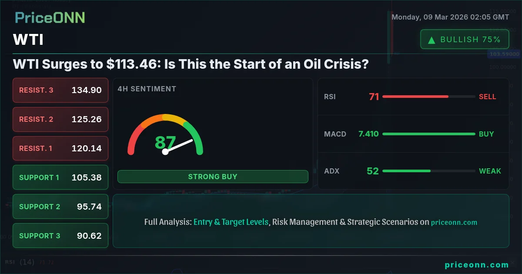Select the STRONG BUY sentiment bar
This screenshot has width=522, height=274.
(x=213, y=177)
